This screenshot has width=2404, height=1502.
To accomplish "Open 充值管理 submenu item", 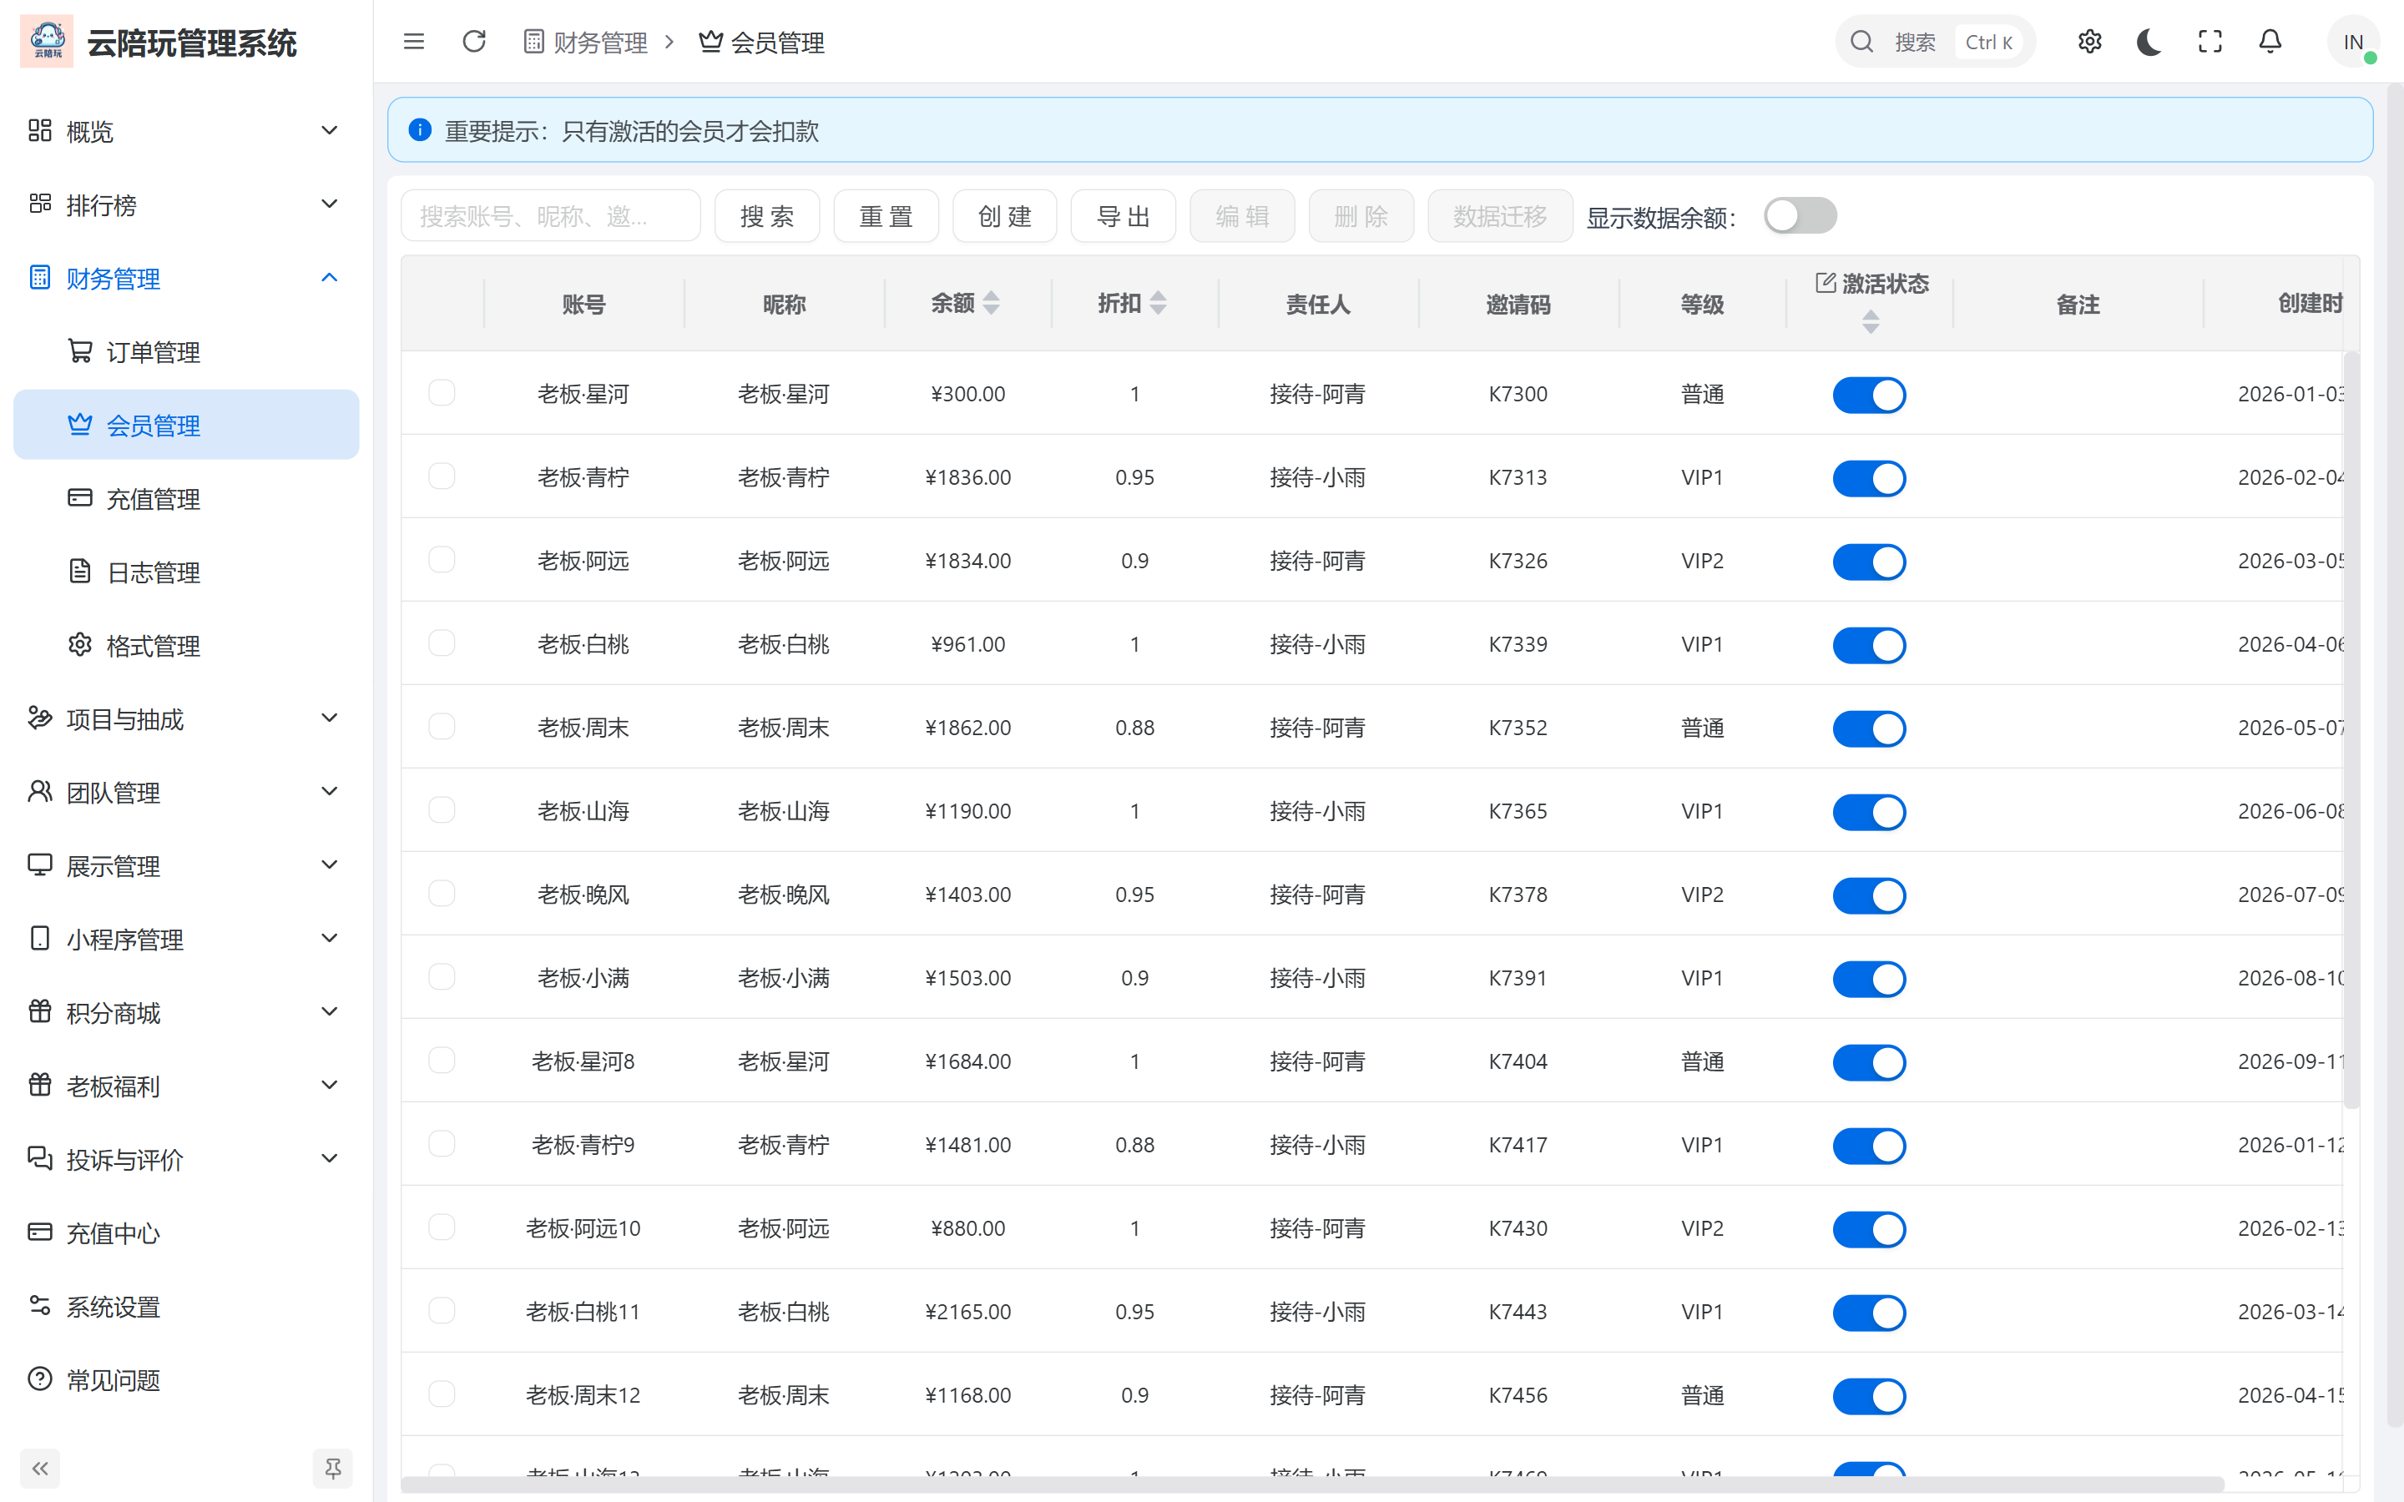I will click(x=186, y=499).
